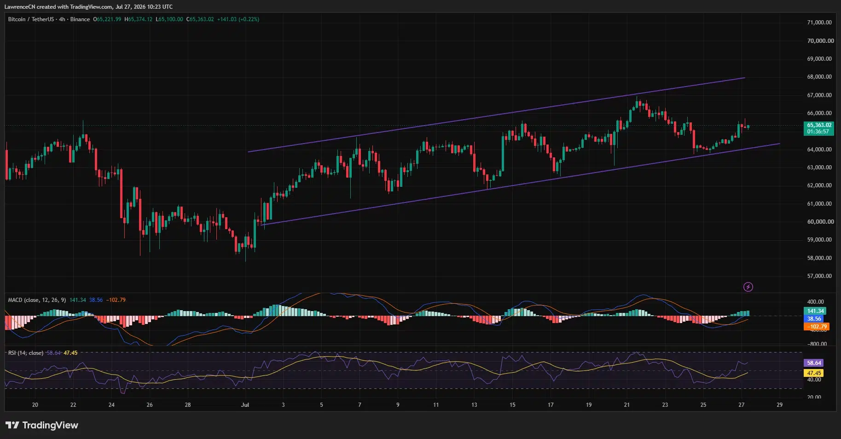This screenshot has height=439, width=841.
Task: Click the 40.00 RSI scale label
Action: [x=814, y=380]
